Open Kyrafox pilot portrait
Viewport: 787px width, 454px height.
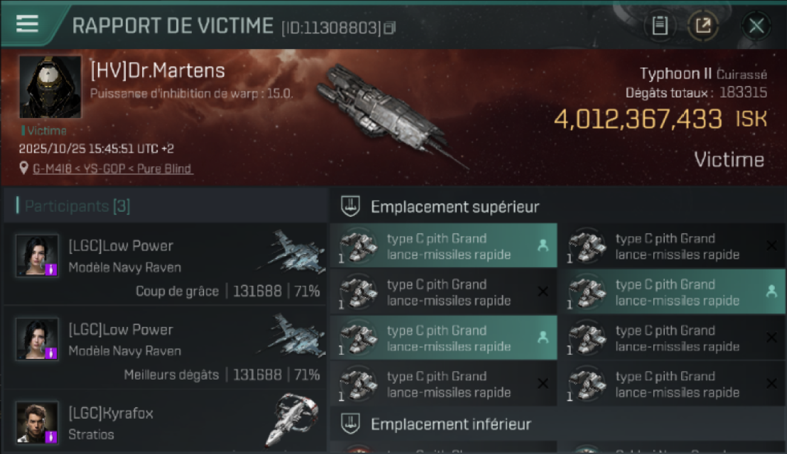click(x=38, y=423)
